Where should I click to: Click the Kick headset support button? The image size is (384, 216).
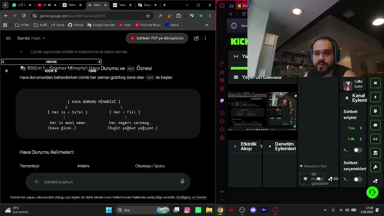372,192
